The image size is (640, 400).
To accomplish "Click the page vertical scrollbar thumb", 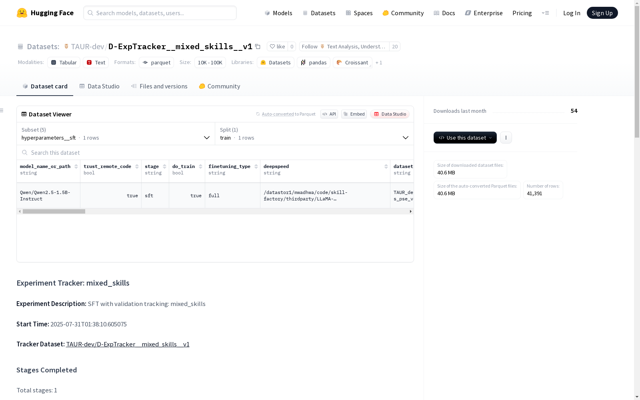I will 637,72.
